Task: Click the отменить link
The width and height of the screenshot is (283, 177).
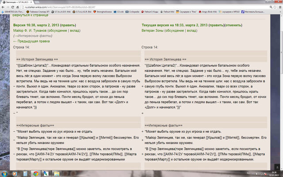Action: pyautogui.click(x=233, y=25)
